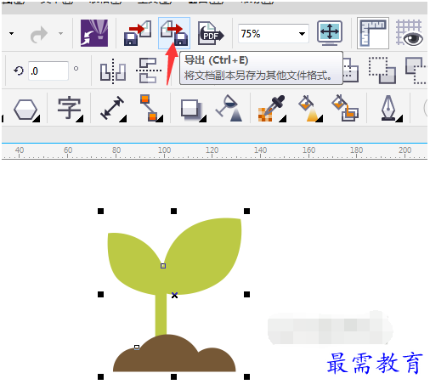The height and width of the screenshot is (390, 430).
Task: Click the Mirror horizontally icon
Action: click(113, 71)
